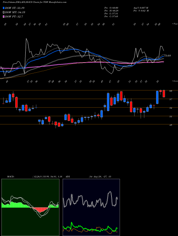Image resolution: width=178 pixels, height=236 pixels.
Task: Click the last red candlestick on the right
Action: [x=164, y=94]
